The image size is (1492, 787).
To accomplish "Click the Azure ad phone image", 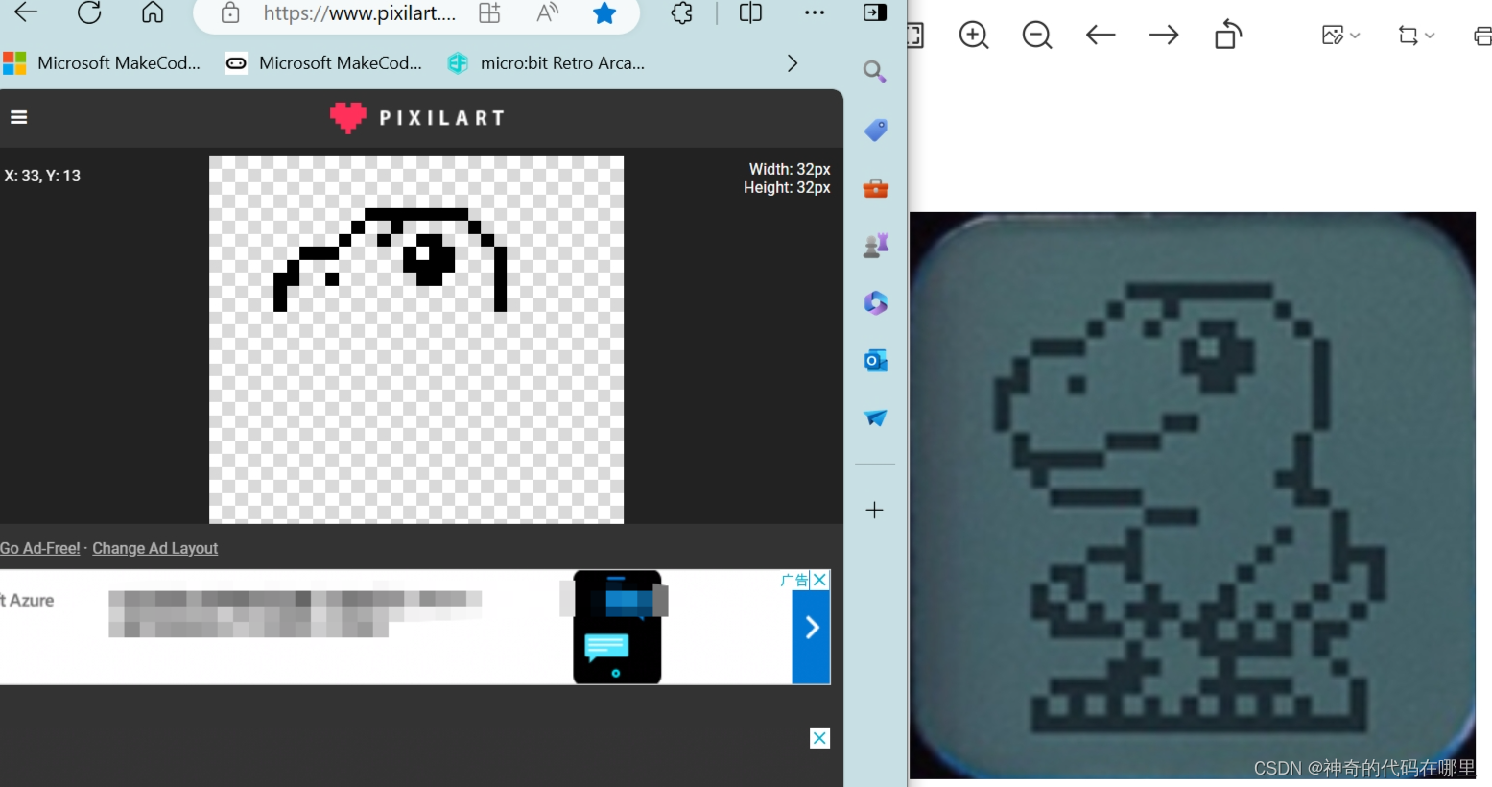I will [617, 627].
